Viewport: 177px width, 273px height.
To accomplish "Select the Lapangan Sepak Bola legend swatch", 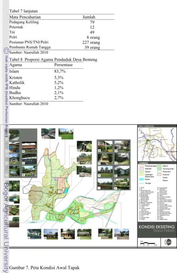I will pyautogui.click(x=142, y=175).
